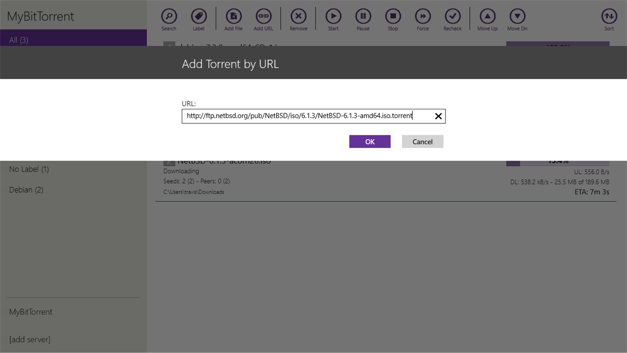This screenshot has height=353, width=627.
Task: Confirm the URL with OK button
Action: pyautogui.click(x=370, y=142)
